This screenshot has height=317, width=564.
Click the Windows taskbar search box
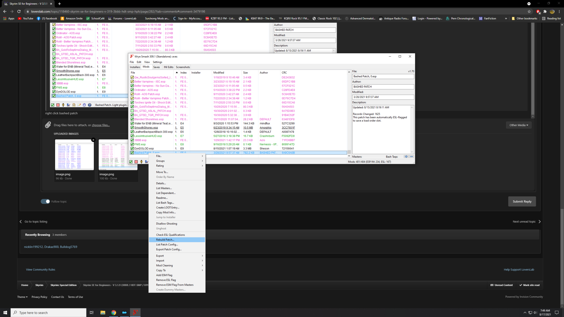pyautogui.click(x=48, y=313)
